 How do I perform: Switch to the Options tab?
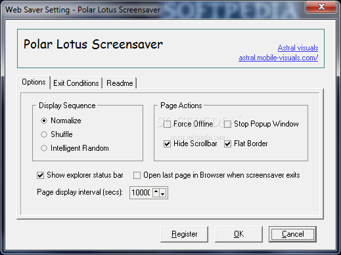(x=34, y=82)
